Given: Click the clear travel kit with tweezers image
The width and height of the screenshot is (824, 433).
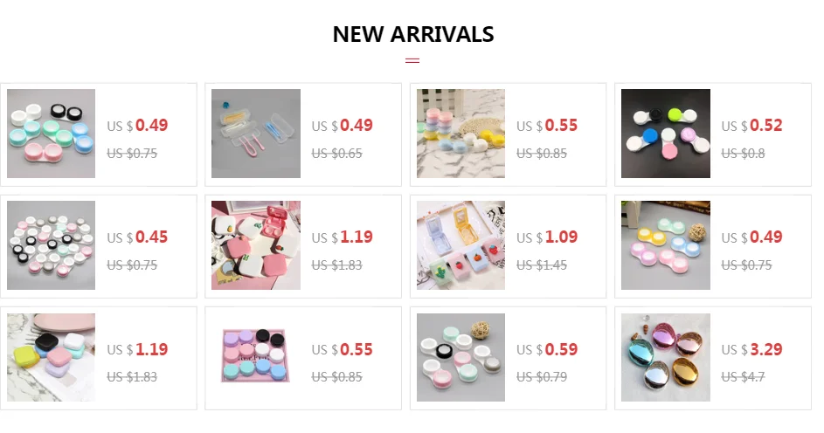Looking at the screenshot, I should pos(256,134).
